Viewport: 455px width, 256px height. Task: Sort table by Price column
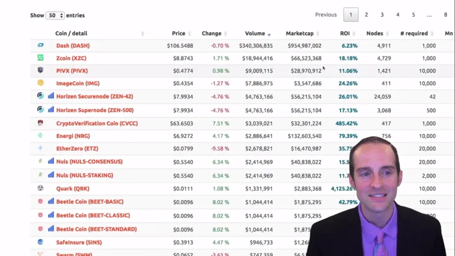(178, 34)
